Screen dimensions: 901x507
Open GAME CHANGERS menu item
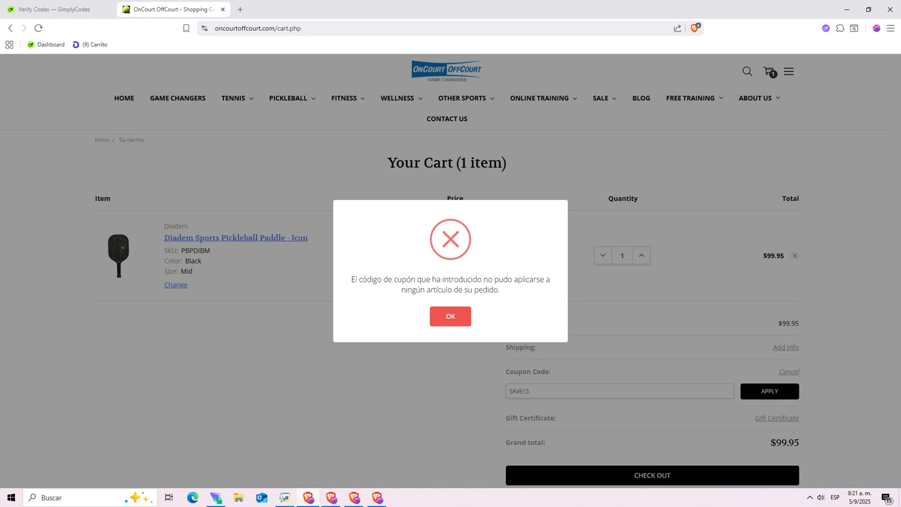click(x=178, y=98)
